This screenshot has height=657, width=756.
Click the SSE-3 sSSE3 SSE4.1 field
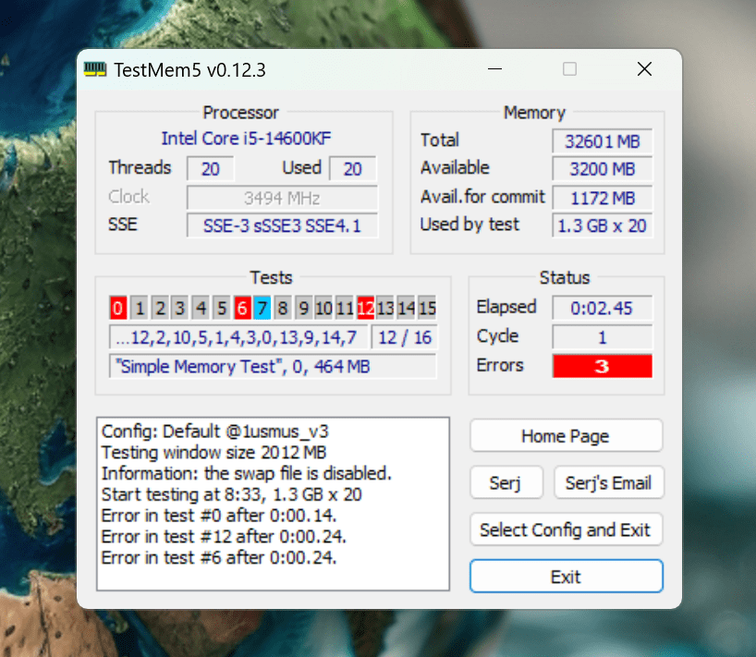[x=282, y=225]
